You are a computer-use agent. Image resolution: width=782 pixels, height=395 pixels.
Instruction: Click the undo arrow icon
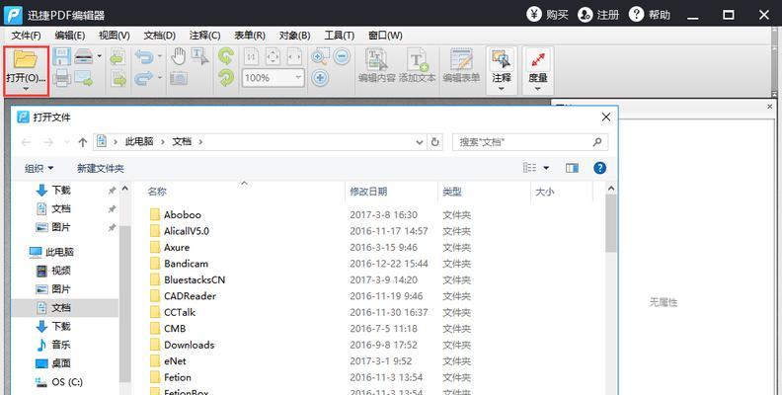tap(144, 57)
